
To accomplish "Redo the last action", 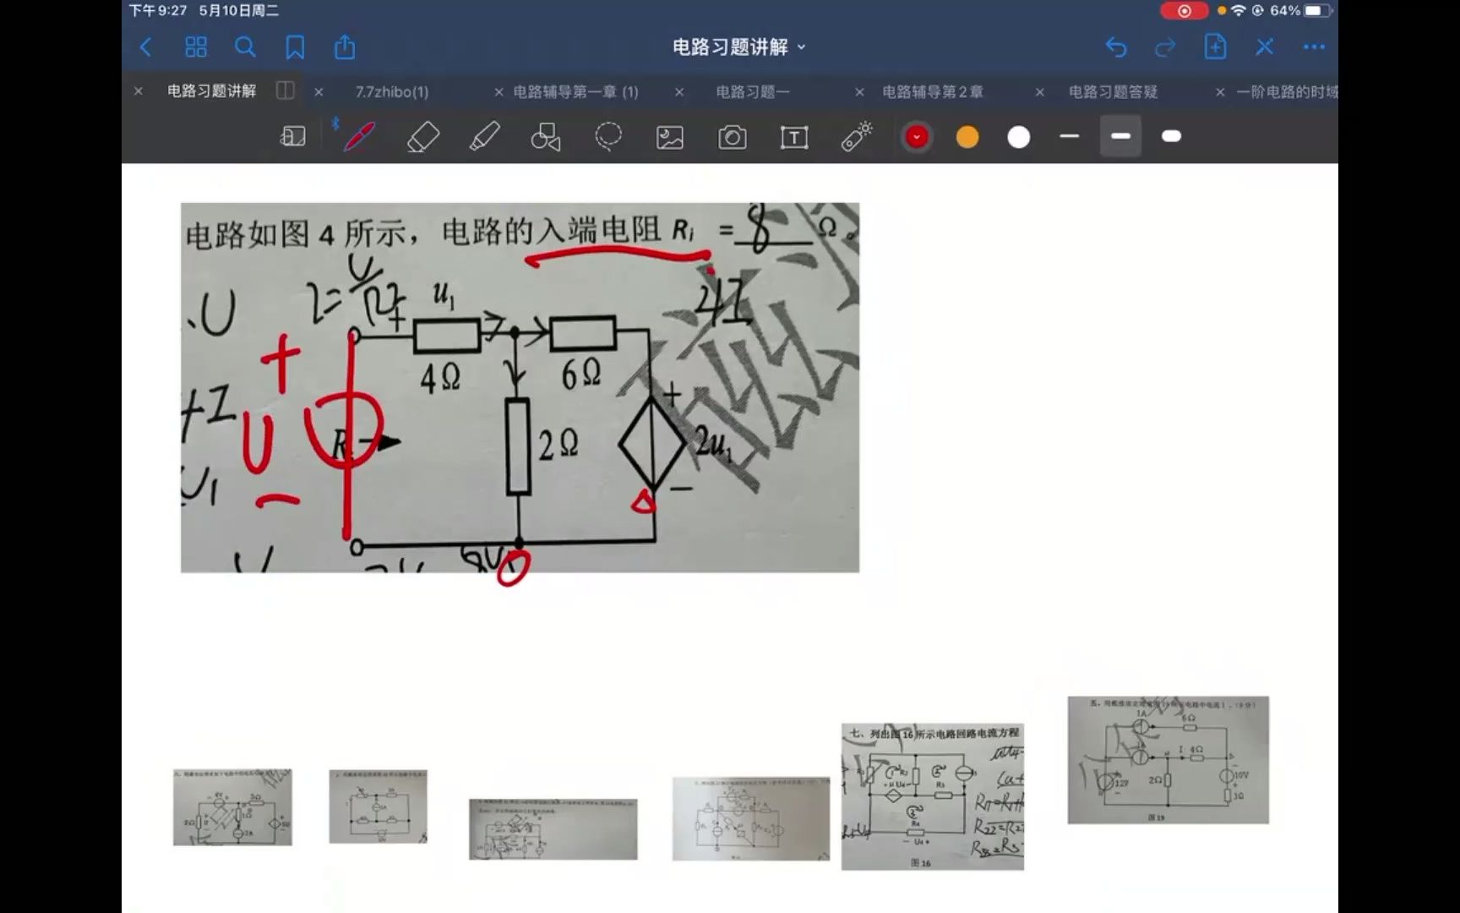I will pyautogui.click(x=1165, y=47).
